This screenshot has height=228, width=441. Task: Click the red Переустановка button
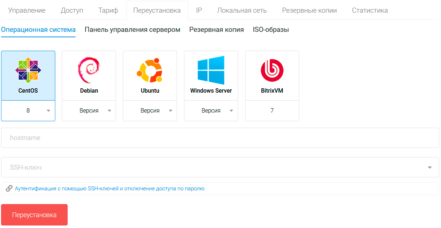[x=34, y=215]
